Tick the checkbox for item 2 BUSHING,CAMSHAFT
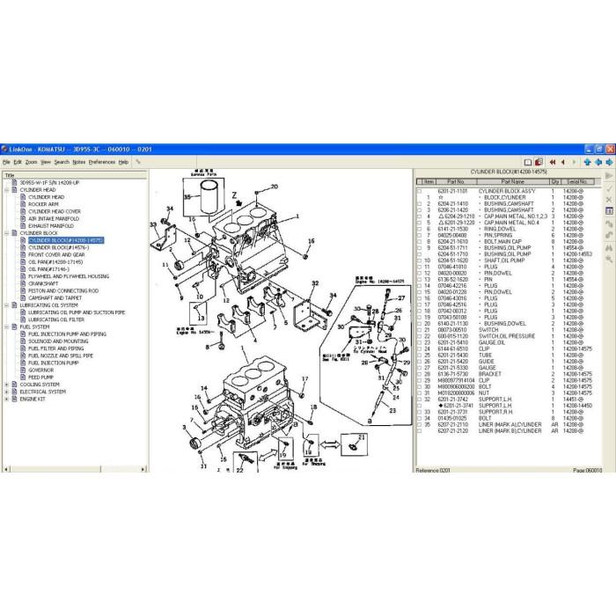The image size is (616, 616). pos(419,204)
